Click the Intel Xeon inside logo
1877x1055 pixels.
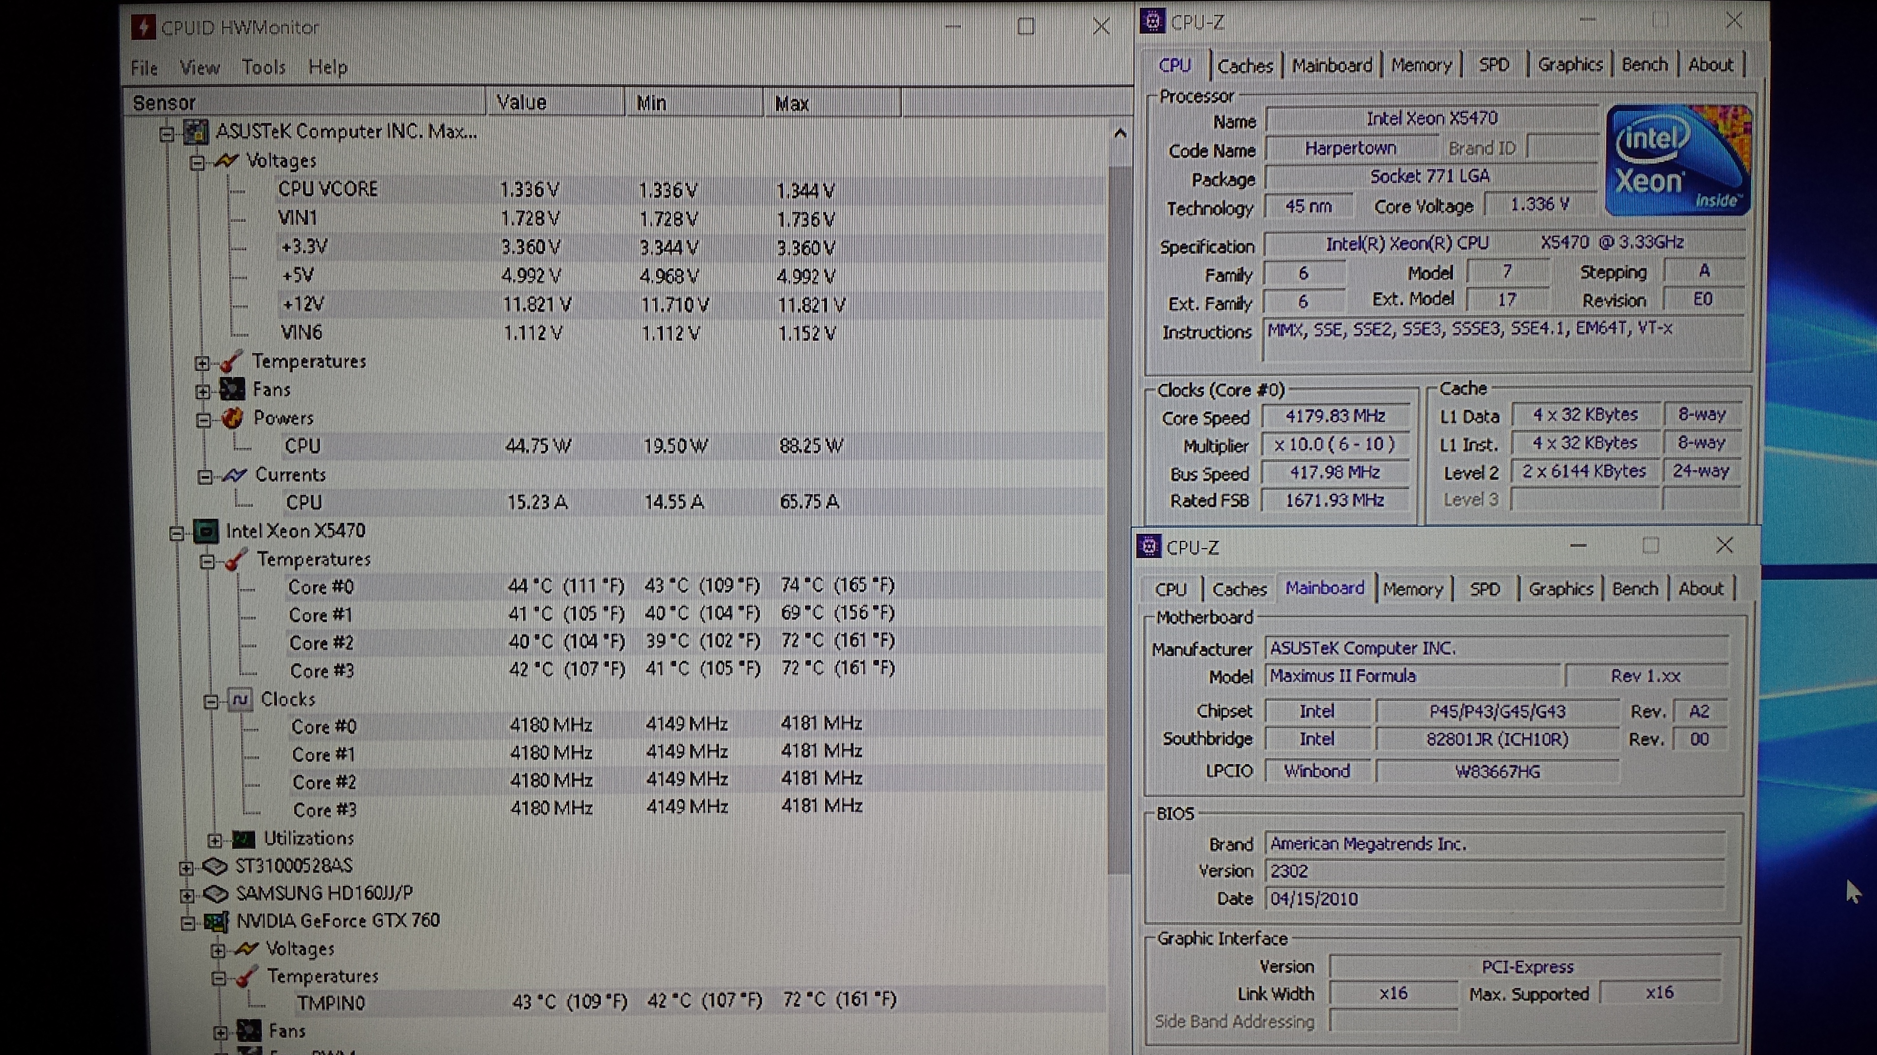tap(1678, 160)
